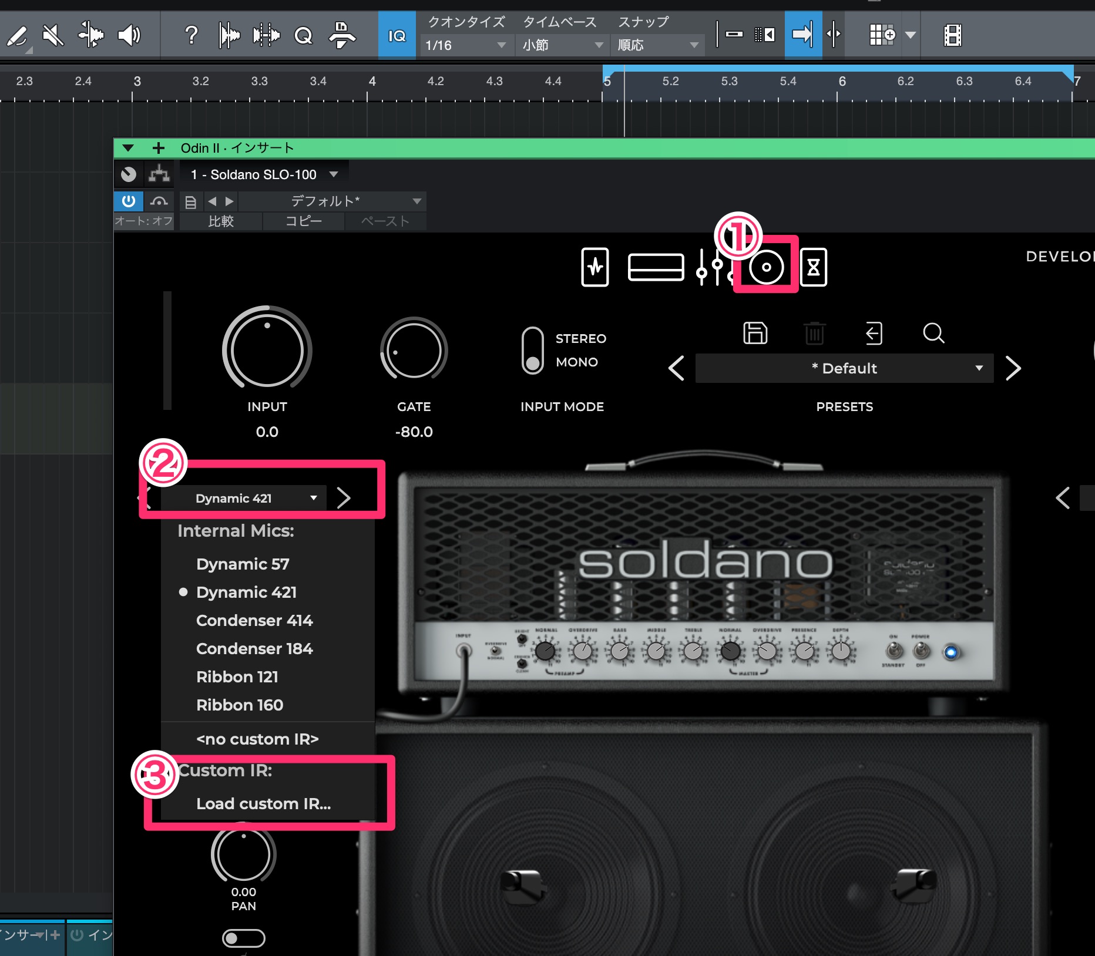Toggle the switch below the PAN knob
1095x956 pixels.
243,938
